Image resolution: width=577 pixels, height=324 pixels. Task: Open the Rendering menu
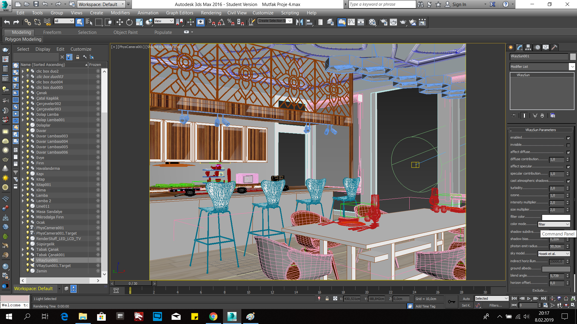coord(211,13)
